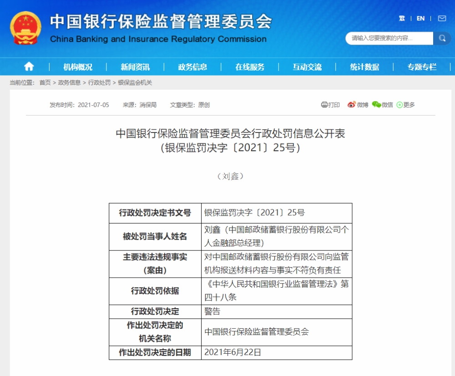The height and width of the screenshot is (376, 455).
Task: Open the home icon in navigation bar
Action: pyautogui.click(x=29, y=66)
